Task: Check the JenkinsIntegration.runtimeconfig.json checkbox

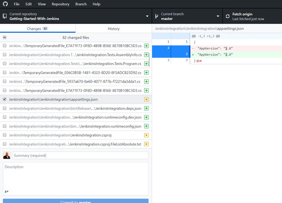Action: coord(5,126)
